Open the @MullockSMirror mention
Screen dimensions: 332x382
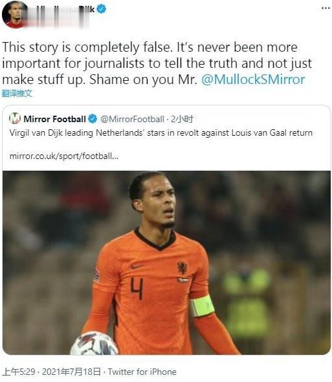coord(253,80)
